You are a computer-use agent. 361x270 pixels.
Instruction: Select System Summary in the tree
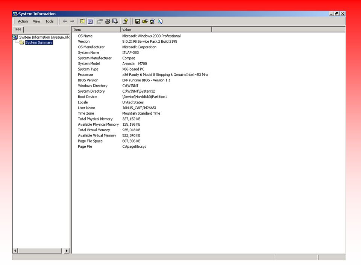tap(39, 42)
